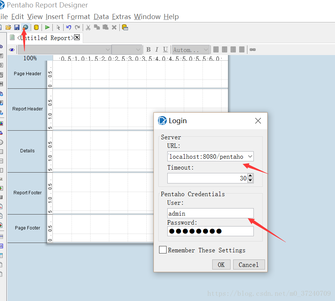Image resolution: width=335 pixels, height=301 pixels.
Task: Cut the selection (scissors icon)
Action: point(88,27)
